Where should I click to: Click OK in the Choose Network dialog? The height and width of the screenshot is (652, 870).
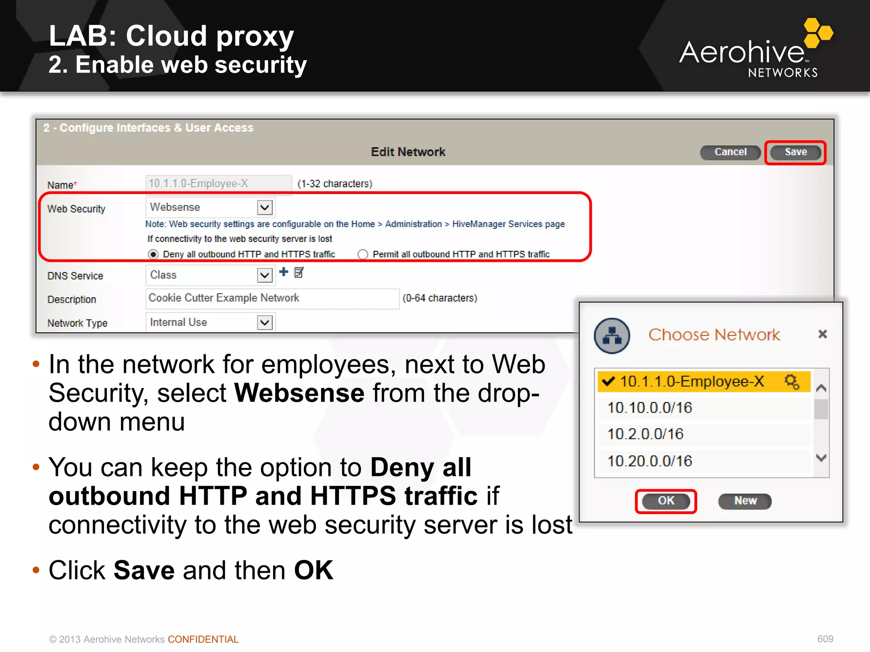(666, 501)
